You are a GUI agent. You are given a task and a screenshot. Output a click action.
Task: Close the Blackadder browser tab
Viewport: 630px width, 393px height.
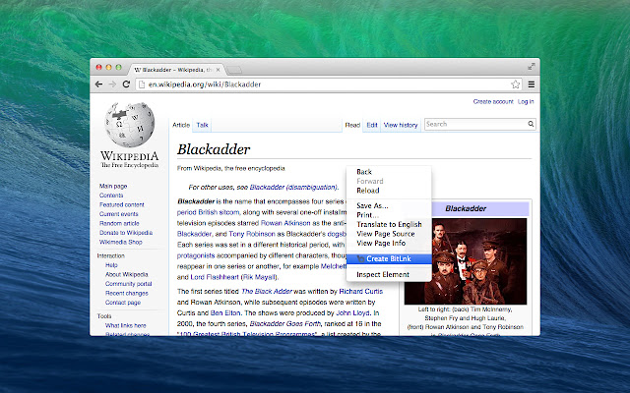219,70
